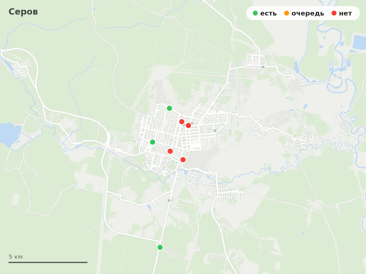The width and height of the screenshot is (366, 274).
Task: Click the gray dot in the northeastern settlement
Action: 263,67
